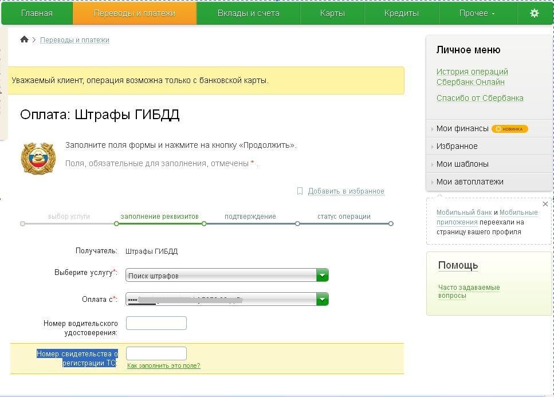Screen dimensions: 554x397
Task: Follow breadcrumb link Переводы и платежи
Action: [x=74, y=40]
